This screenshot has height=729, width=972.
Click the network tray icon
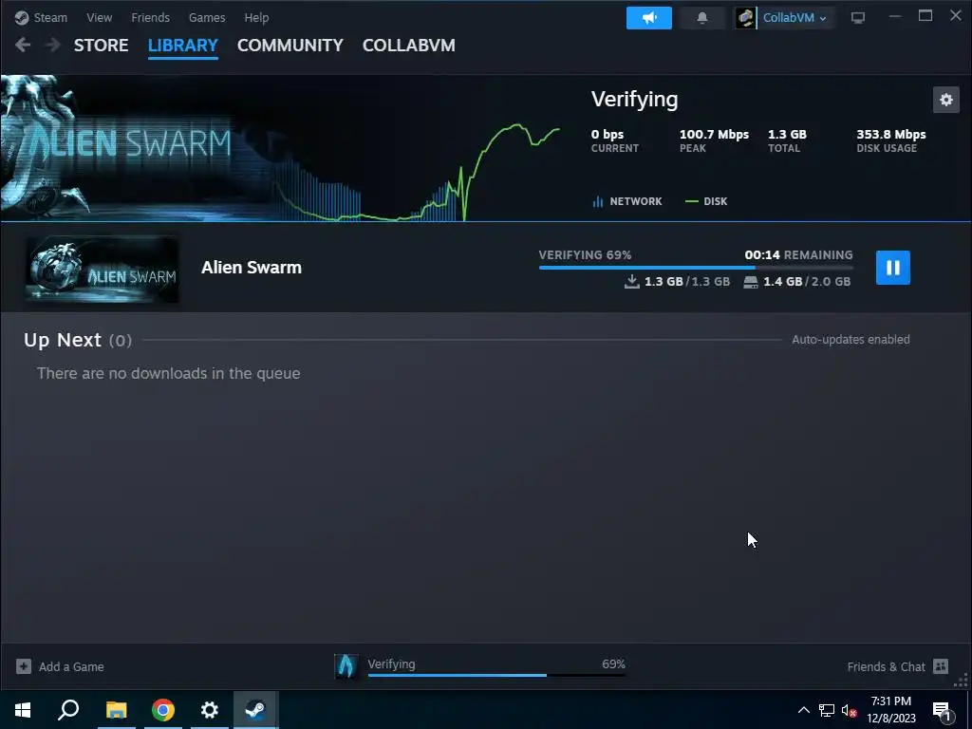(827, 710)
